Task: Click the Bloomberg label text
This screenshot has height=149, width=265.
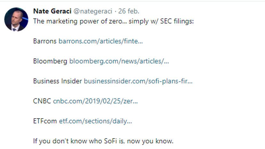Action: [x=50, y=61]
